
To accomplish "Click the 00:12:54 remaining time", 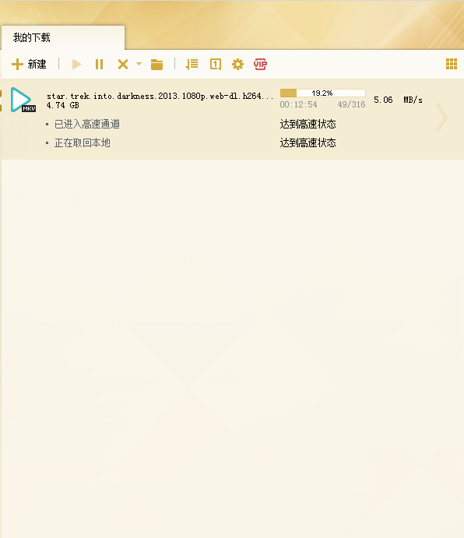I will pyautogui.click(x=299, y=104).
